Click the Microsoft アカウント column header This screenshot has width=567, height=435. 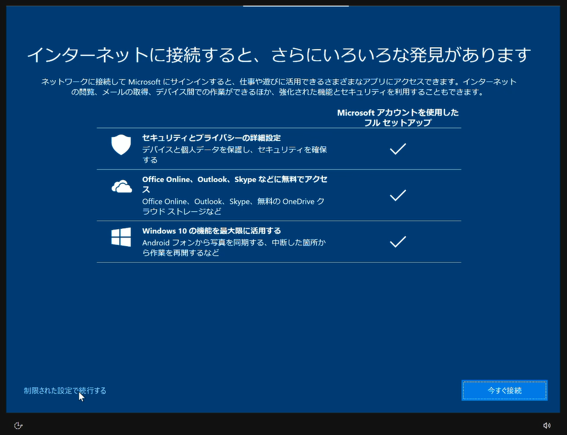398,118
